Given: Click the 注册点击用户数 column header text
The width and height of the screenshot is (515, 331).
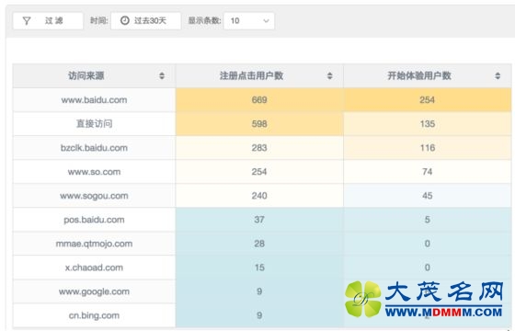Looking at the screenshot, I should coord(251,75).
